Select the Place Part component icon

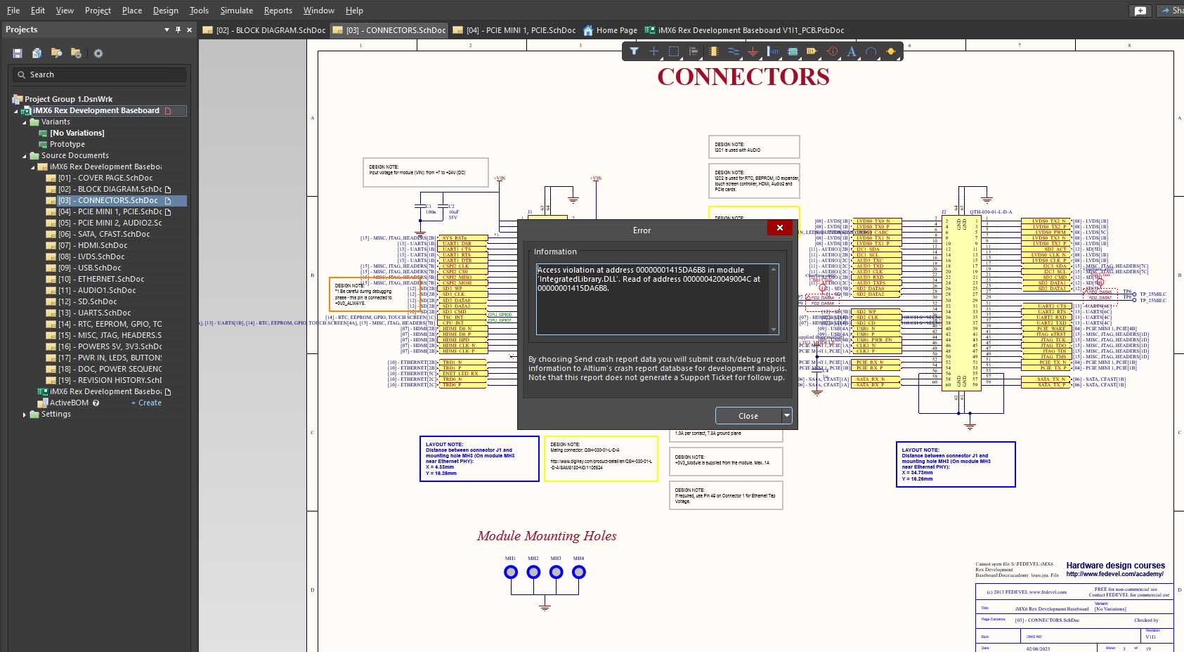pos(713,51)
